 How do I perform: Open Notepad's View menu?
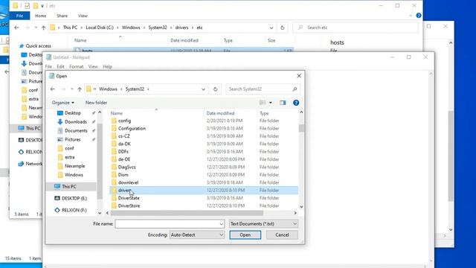click(93, 66)
